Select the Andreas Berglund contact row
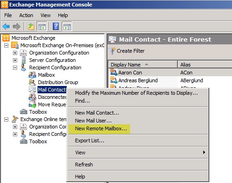 coord(170,80)
